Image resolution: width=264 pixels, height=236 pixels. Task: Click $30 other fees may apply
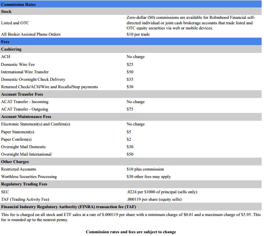149,177
